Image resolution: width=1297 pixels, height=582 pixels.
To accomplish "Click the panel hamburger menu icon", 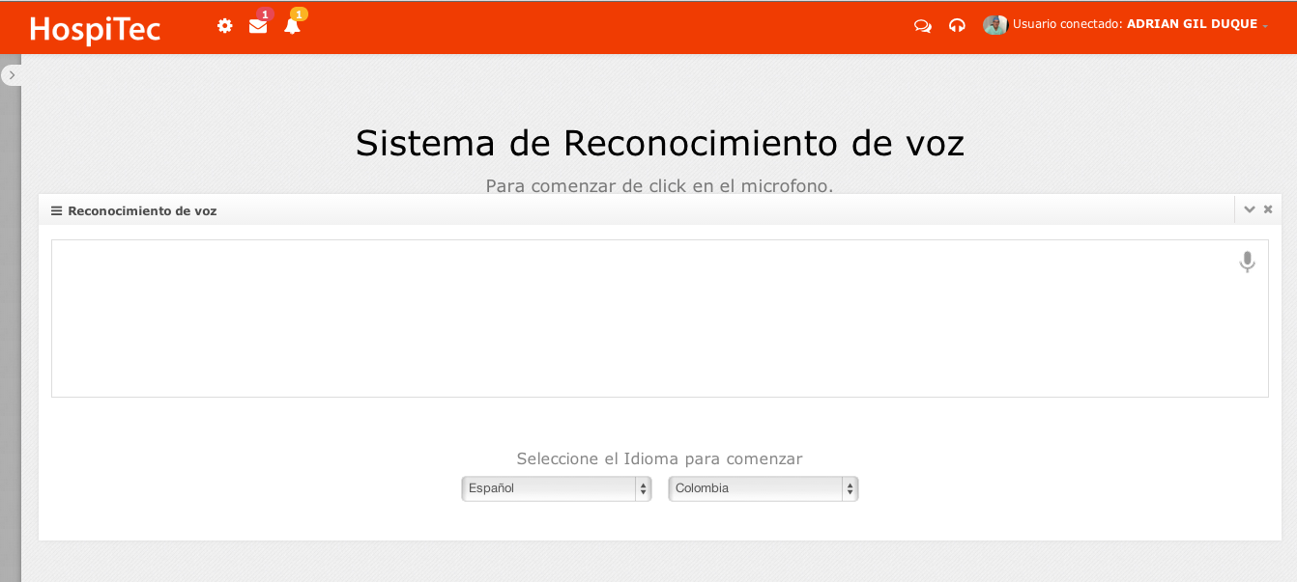I will 57,210.
